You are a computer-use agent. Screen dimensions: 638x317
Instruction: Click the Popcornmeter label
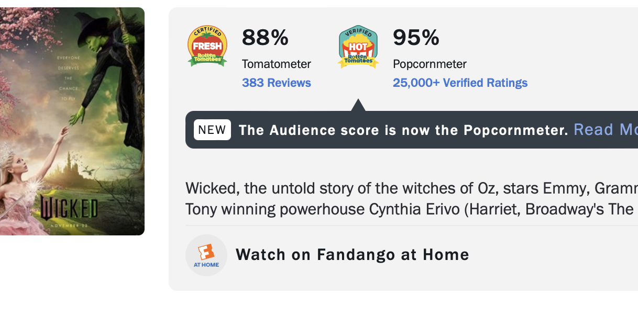point(430,64)
